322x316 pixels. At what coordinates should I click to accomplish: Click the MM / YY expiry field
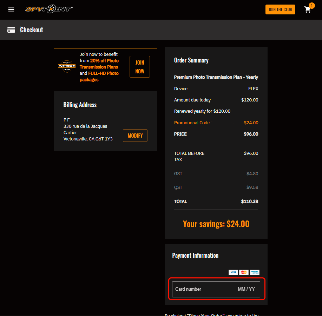coord(246,289)
